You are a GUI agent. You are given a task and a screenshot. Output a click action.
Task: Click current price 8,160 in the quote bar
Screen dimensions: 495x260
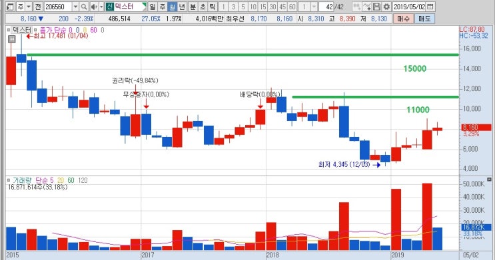coord(29,19)
